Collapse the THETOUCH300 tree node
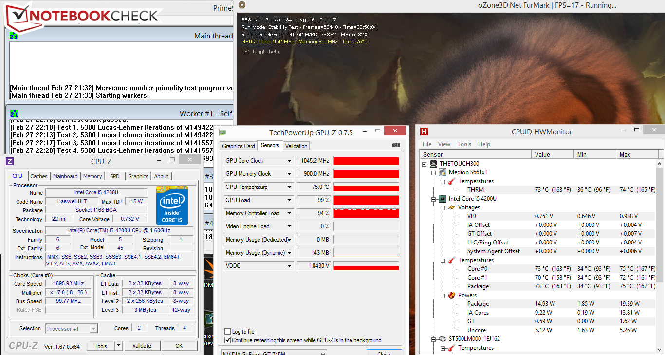The height and width of the screenshot is (355, 665). [x=425, y=164]
